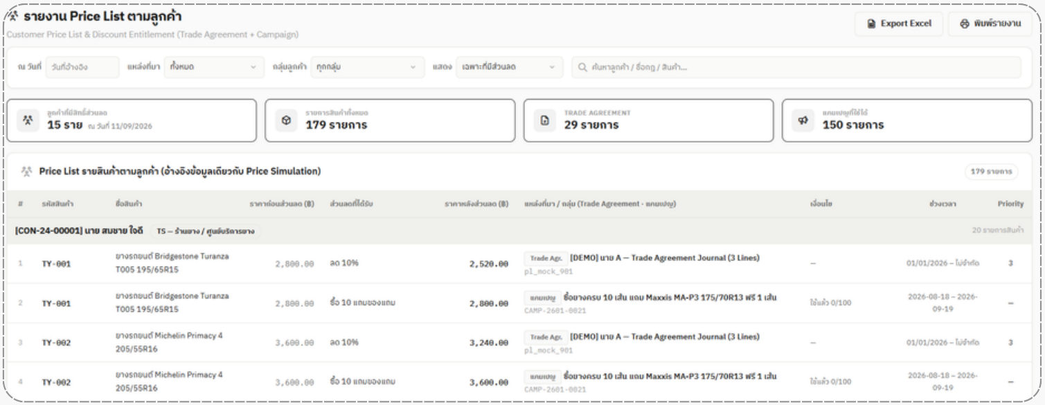
Task: Click the 179 รายการ badge in table header
Action: pyautogui.click(x=991, y=172)
